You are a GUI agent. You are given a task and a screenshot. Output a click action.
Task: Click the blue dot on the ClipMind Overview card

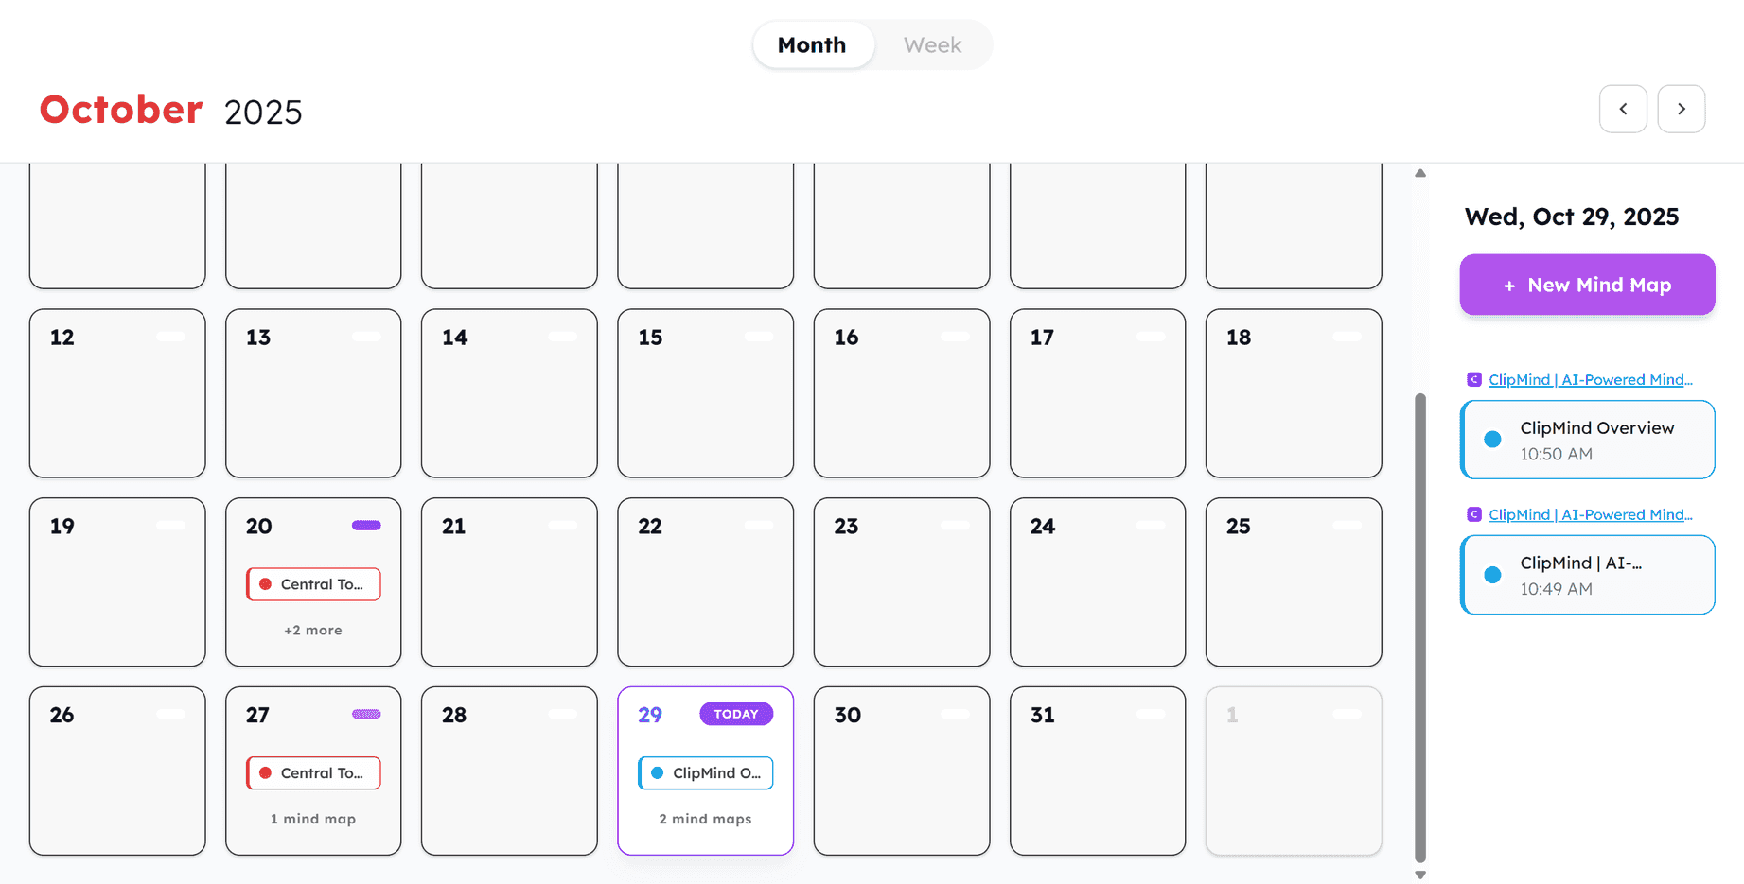[x=1492, y=439]
